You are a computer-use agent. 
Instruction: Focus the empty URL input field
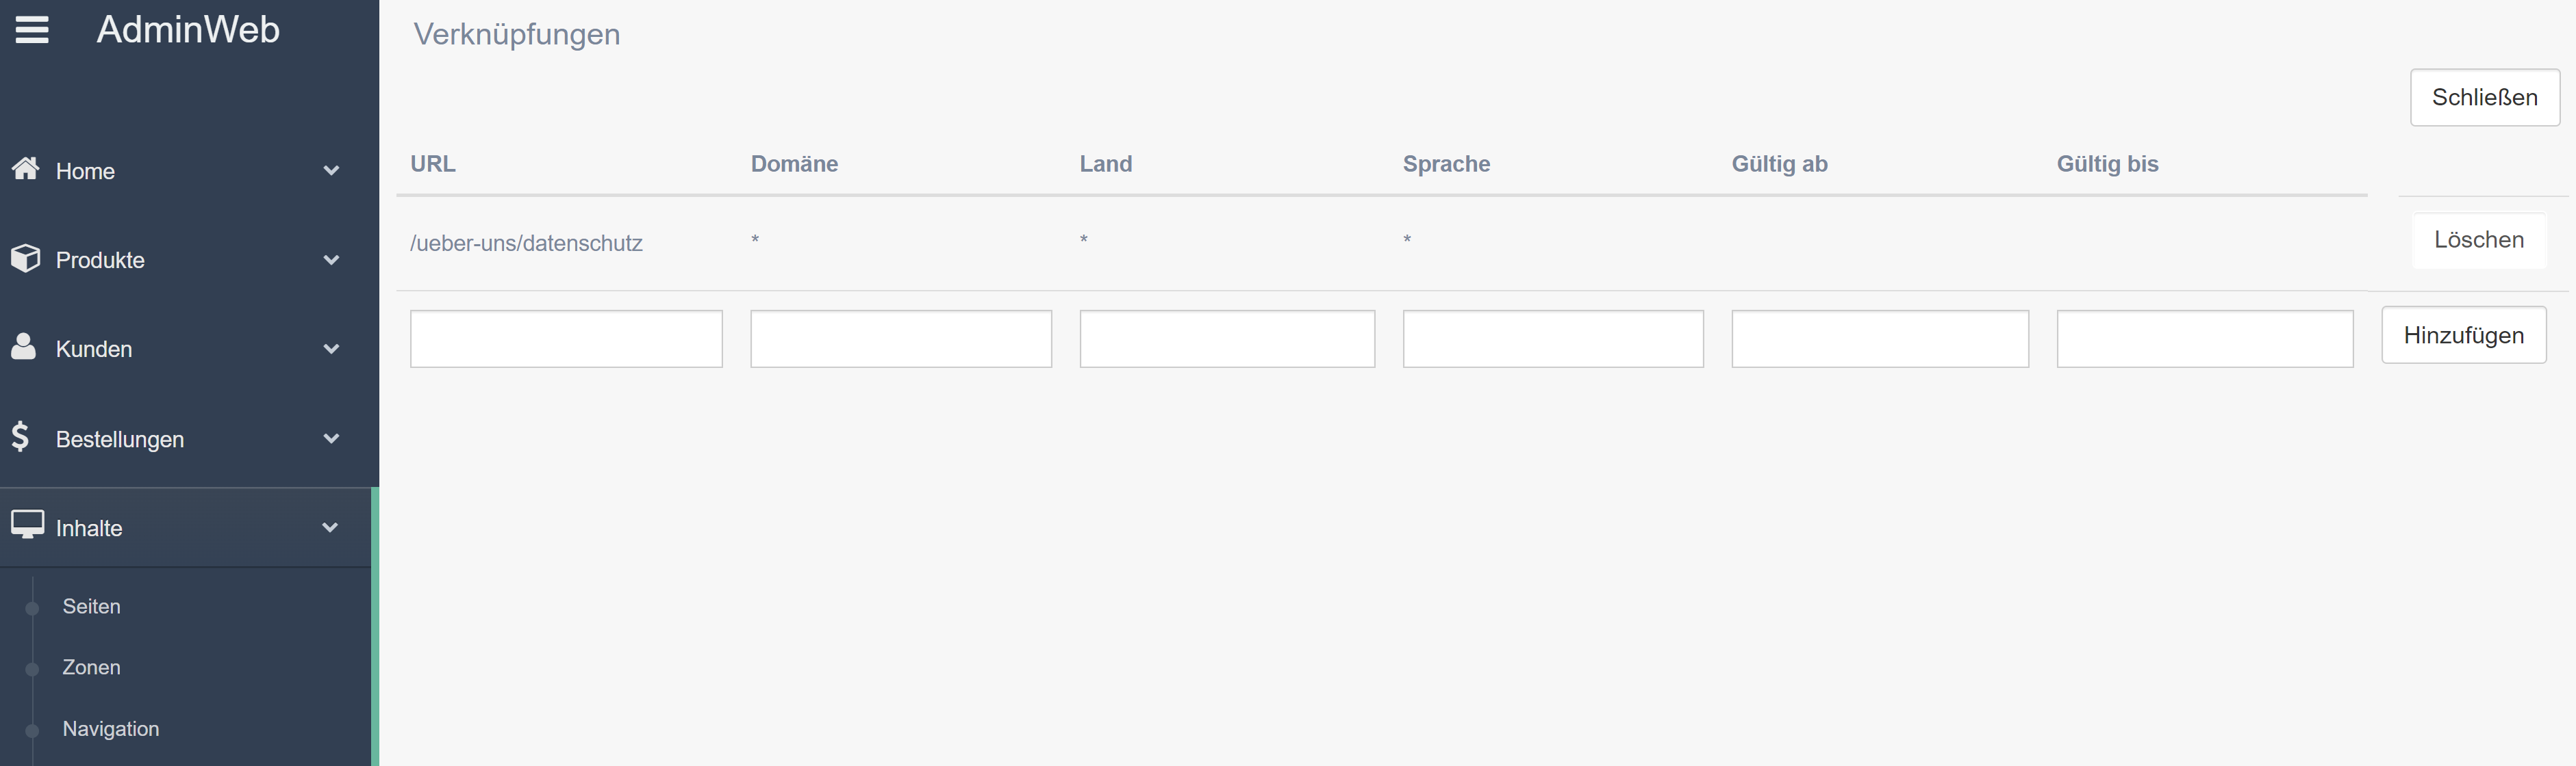pyautogui.click(x=566, y=339)
